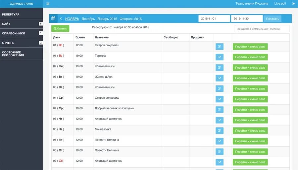Image resolution: width=298 pixels, height=170 pixels.
Task: Edit Повести Белкина at 12:00
Action: pos(219,141)
